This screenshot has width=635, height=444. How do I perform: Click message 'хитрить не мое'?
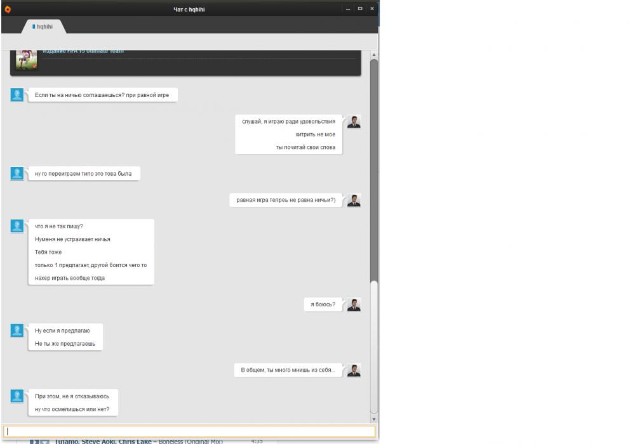(x=316, y=134)
